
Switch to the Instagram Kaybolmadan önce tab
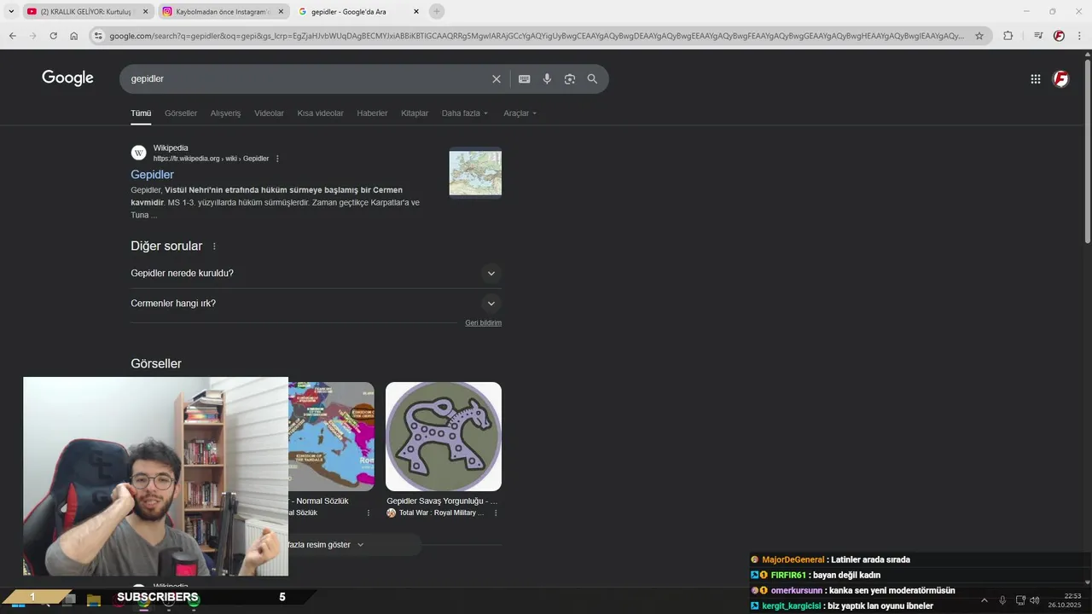[x=223, y=11]
